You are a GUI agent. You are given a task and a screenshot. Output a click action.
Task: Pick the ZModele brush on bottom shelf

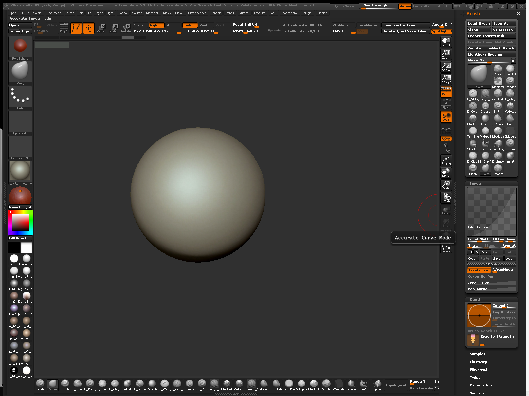point(339,385)
